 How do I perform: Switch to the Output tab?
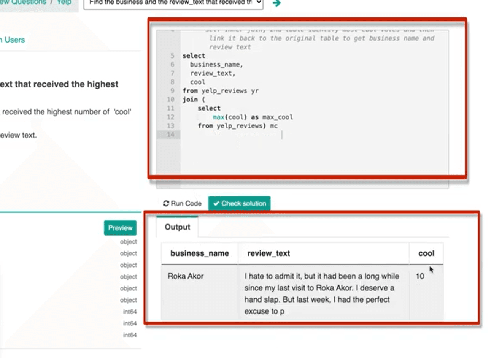(177, 227)
